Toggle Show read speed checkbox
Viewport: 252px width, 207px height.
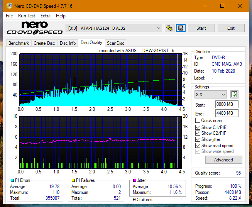point(198,145)
